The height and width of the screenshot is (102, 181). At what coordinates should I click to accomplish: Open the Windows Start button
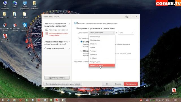pos(3,100)
